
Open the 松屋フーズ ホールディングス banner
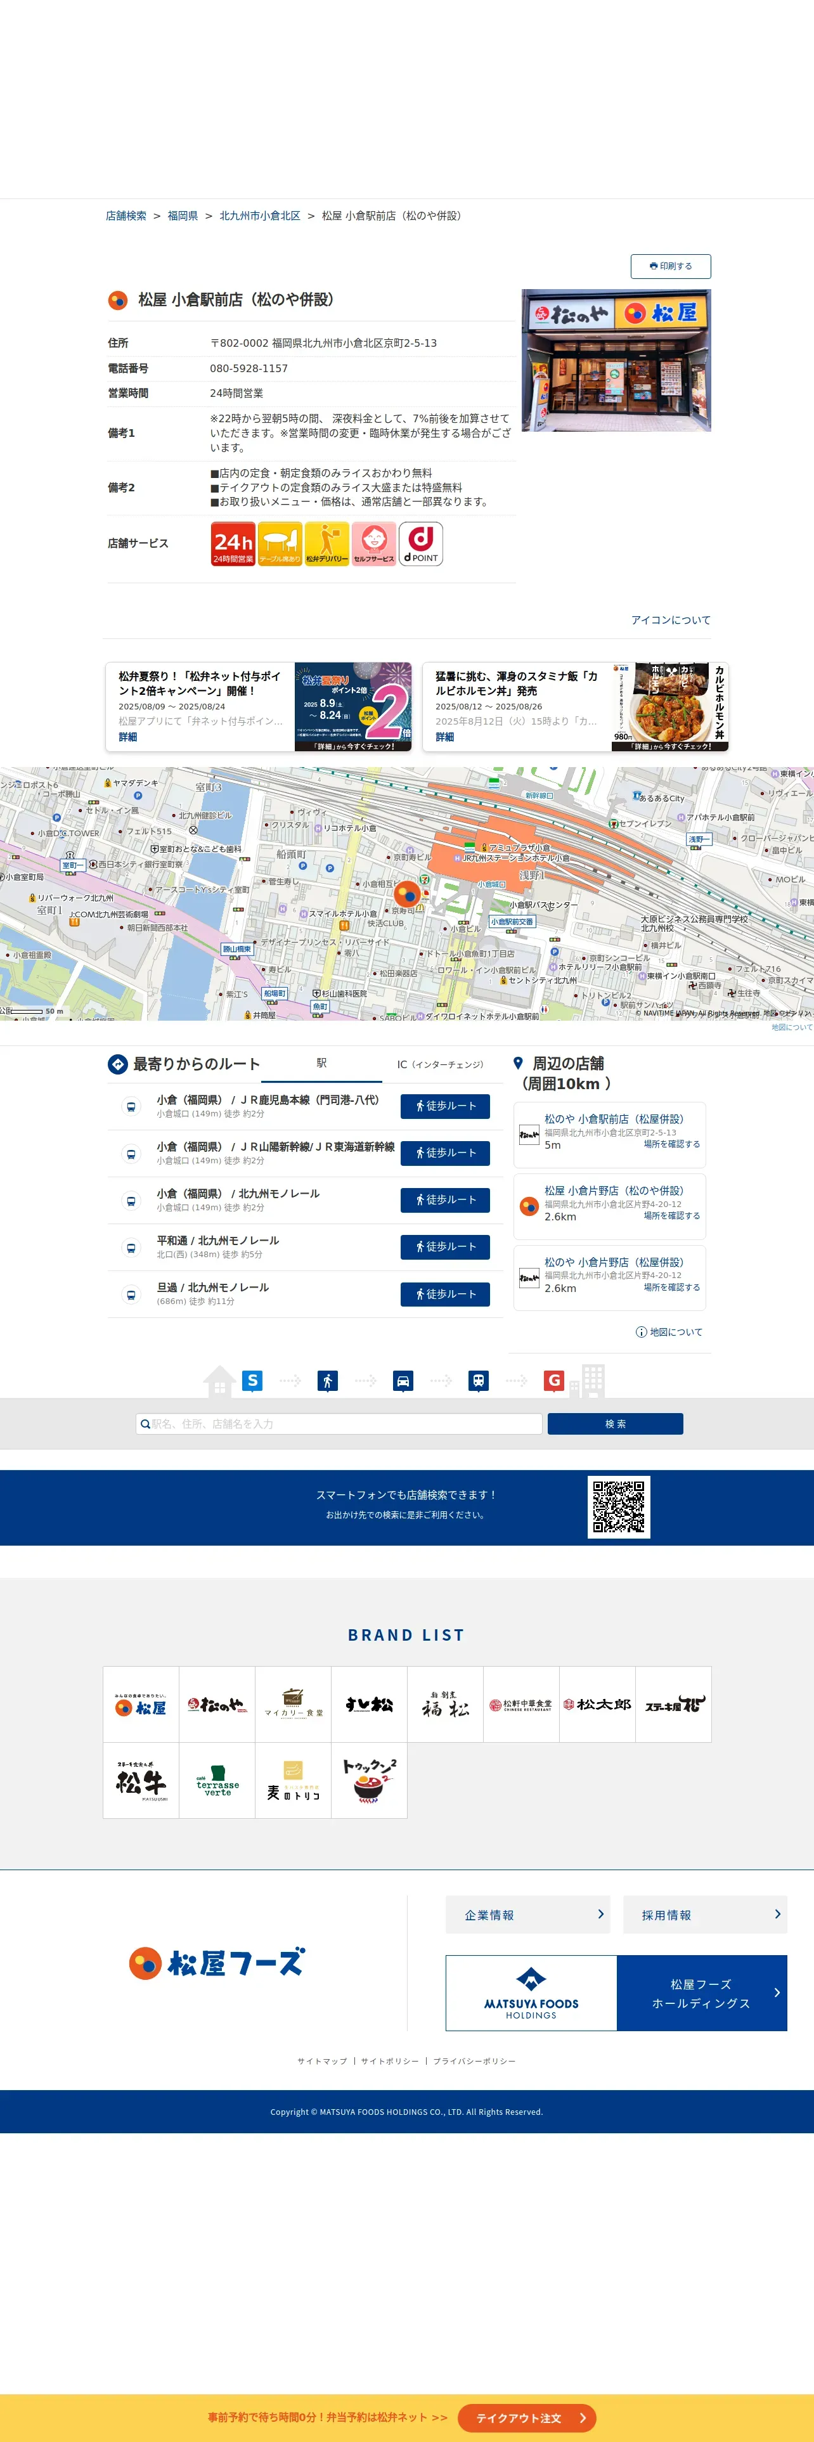pos(616,1993)
